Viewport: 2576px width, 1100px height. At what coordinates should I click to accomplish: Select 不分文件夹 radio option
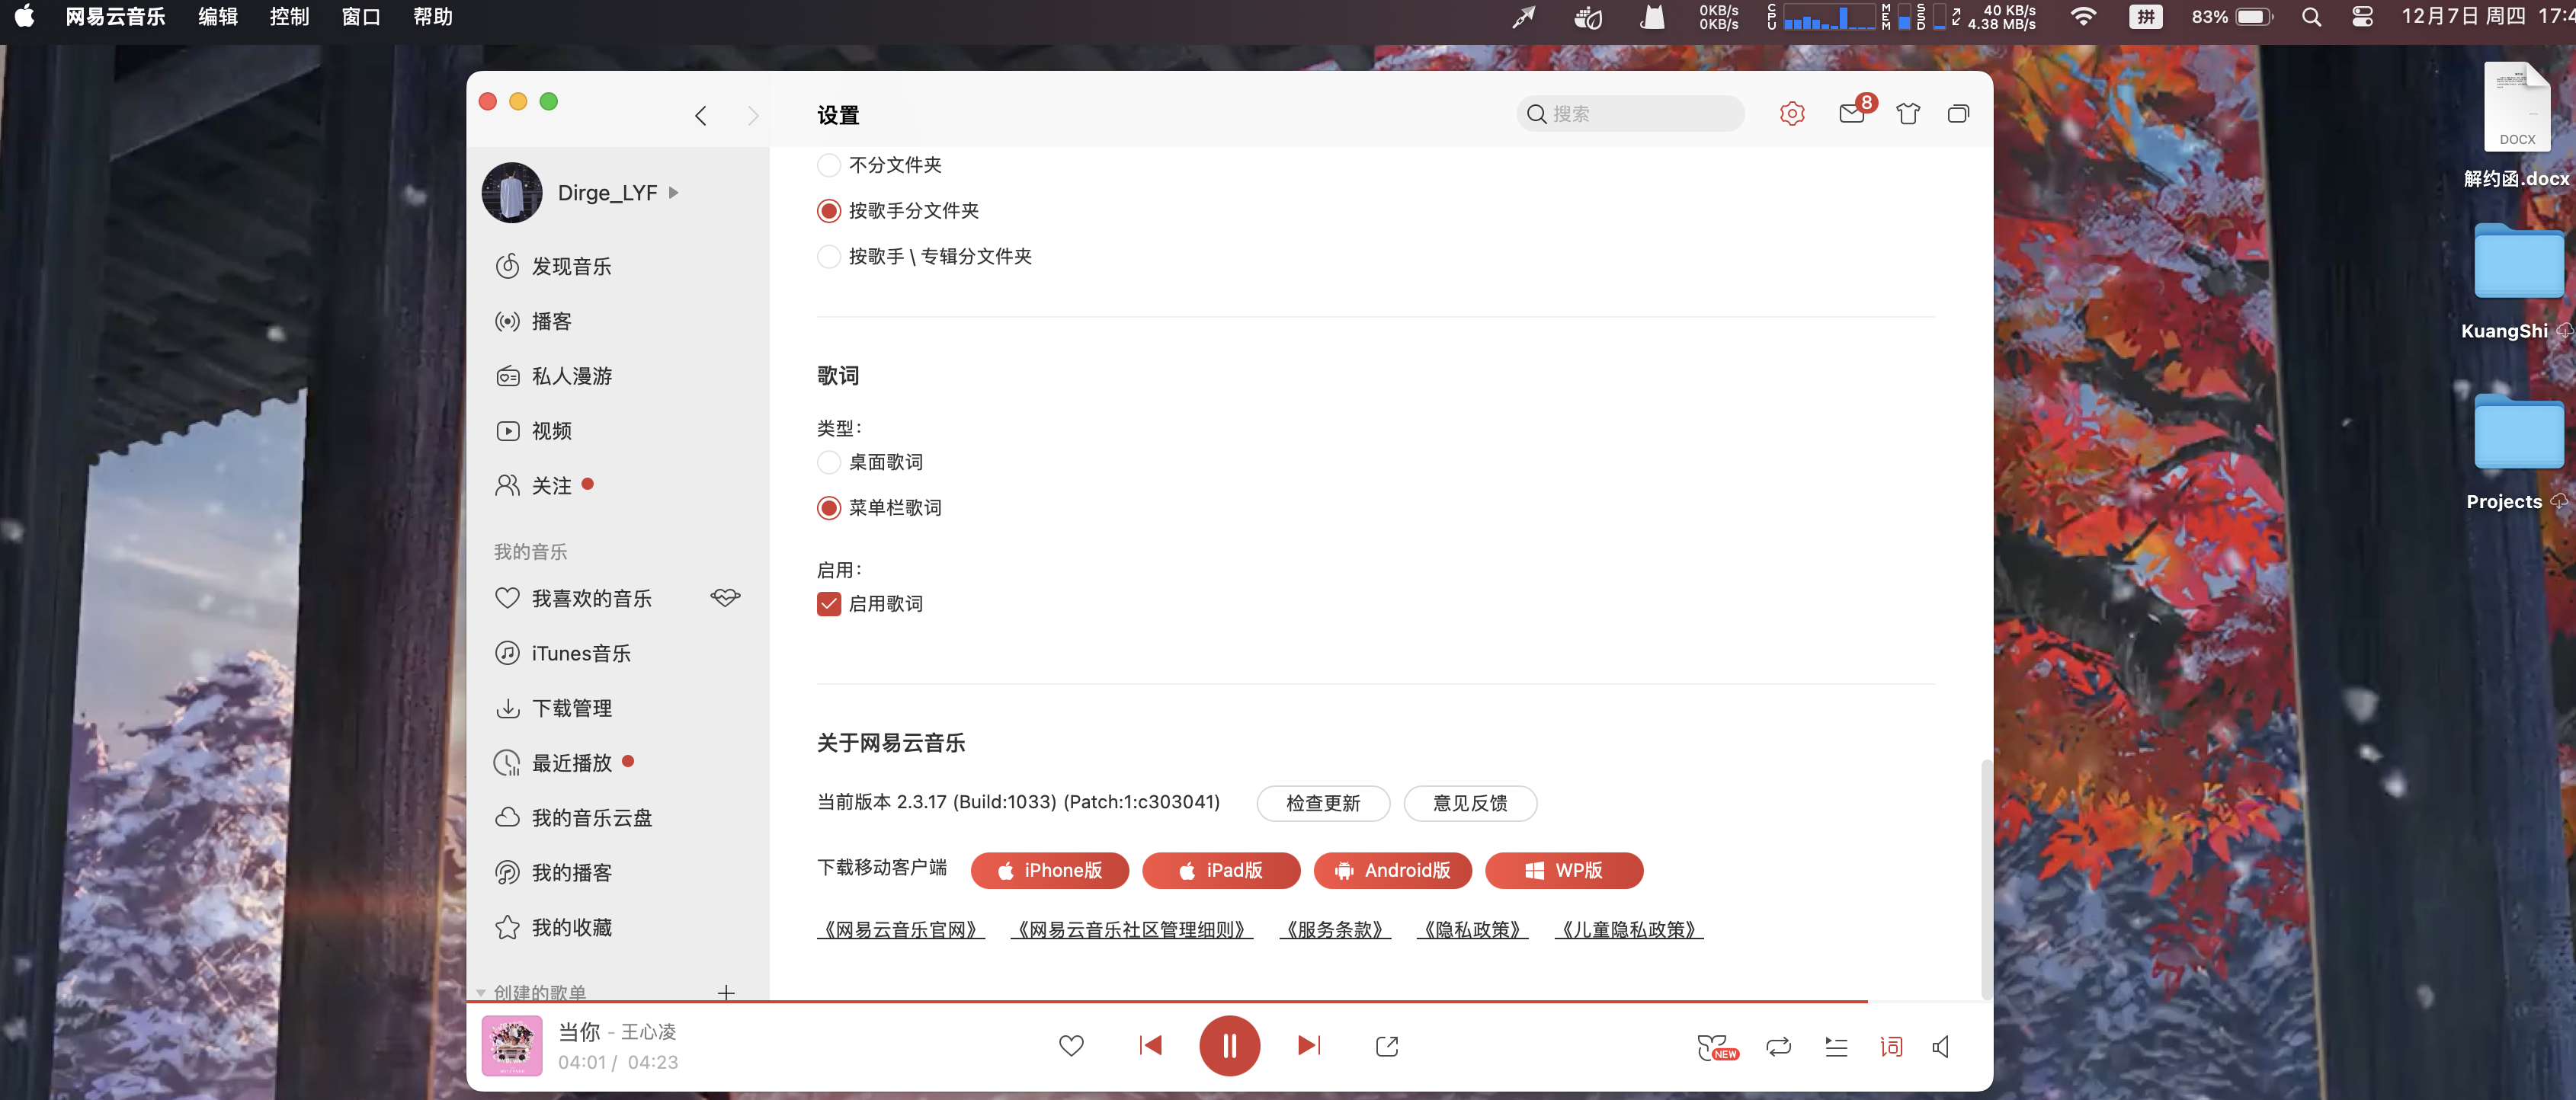click(x=829, y=165)
